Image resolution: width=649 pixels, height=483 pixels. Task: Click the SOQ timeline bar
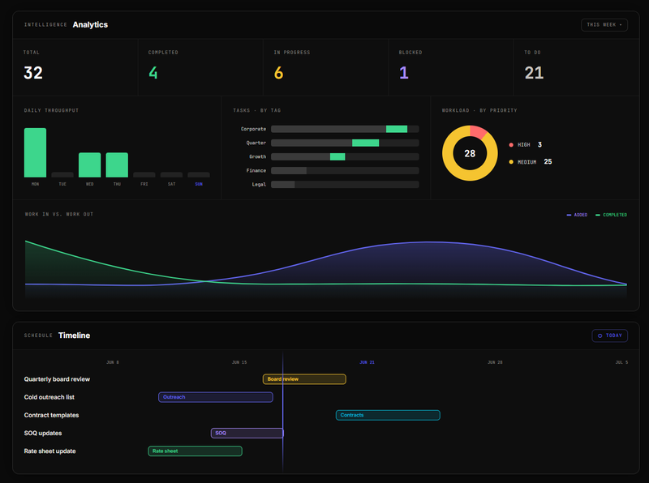[247, 433]
